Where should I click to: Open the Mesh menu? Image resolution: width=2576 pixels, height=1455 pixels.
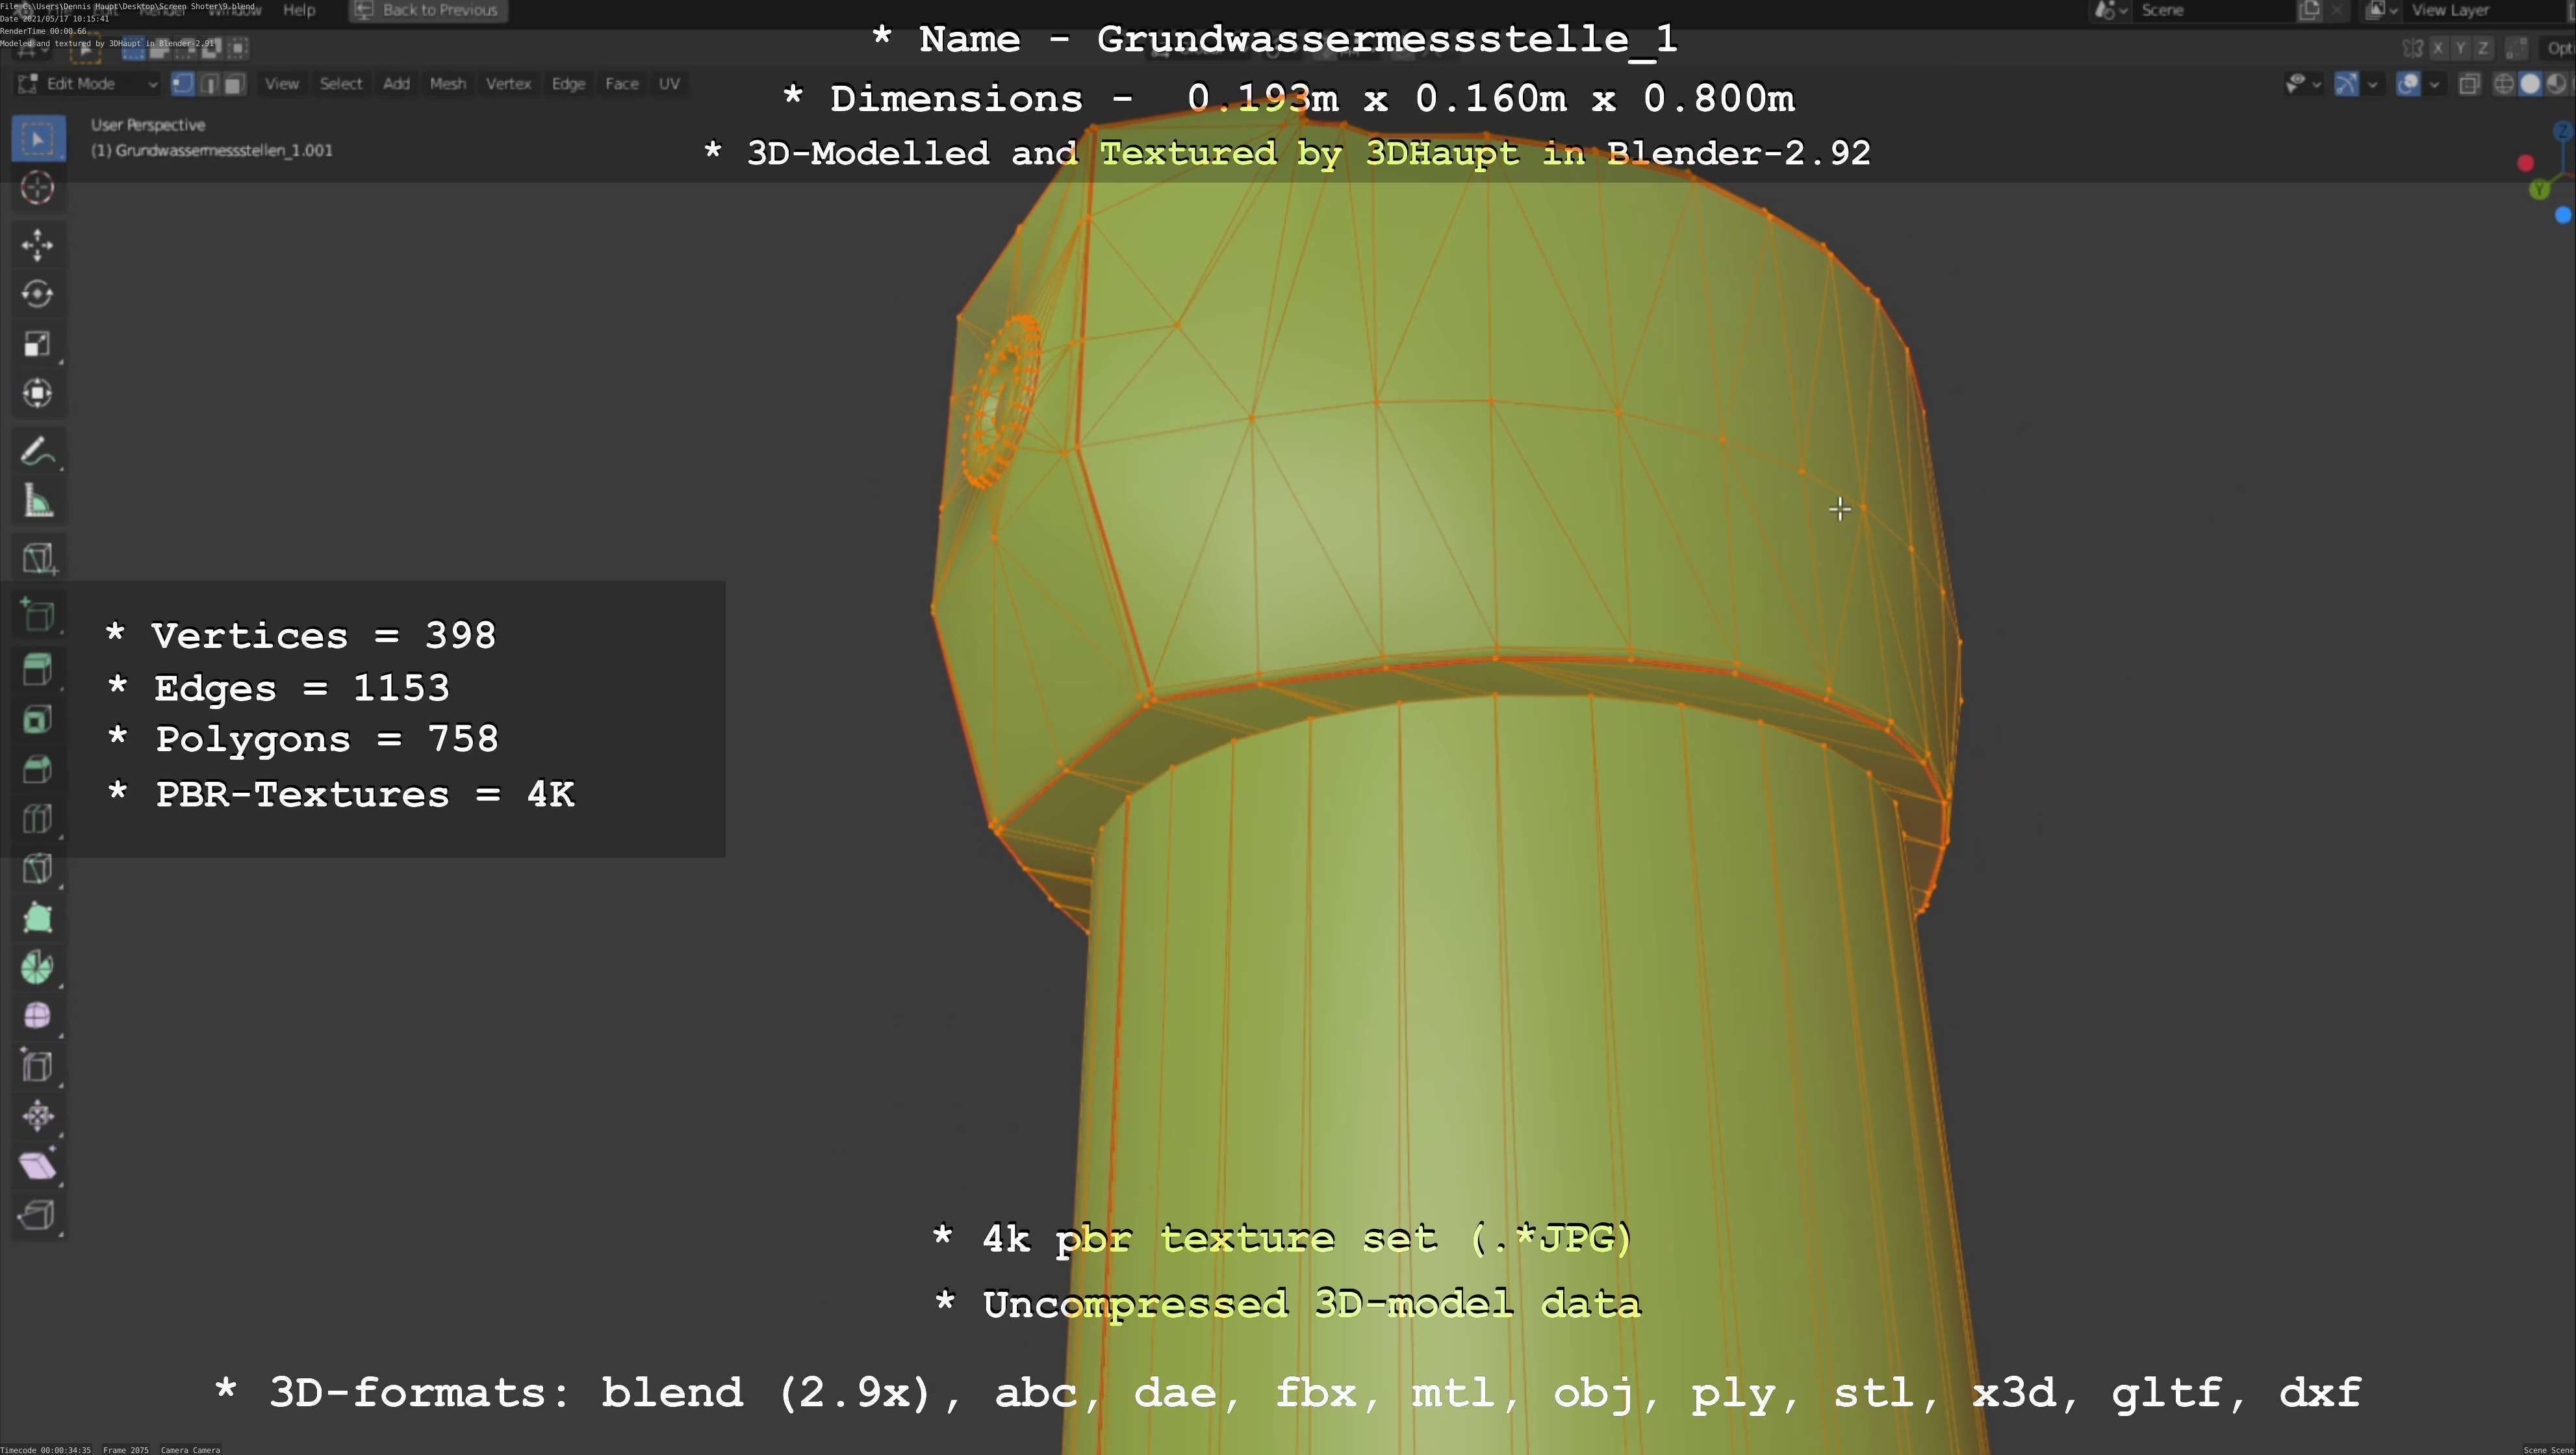[447, 84]
